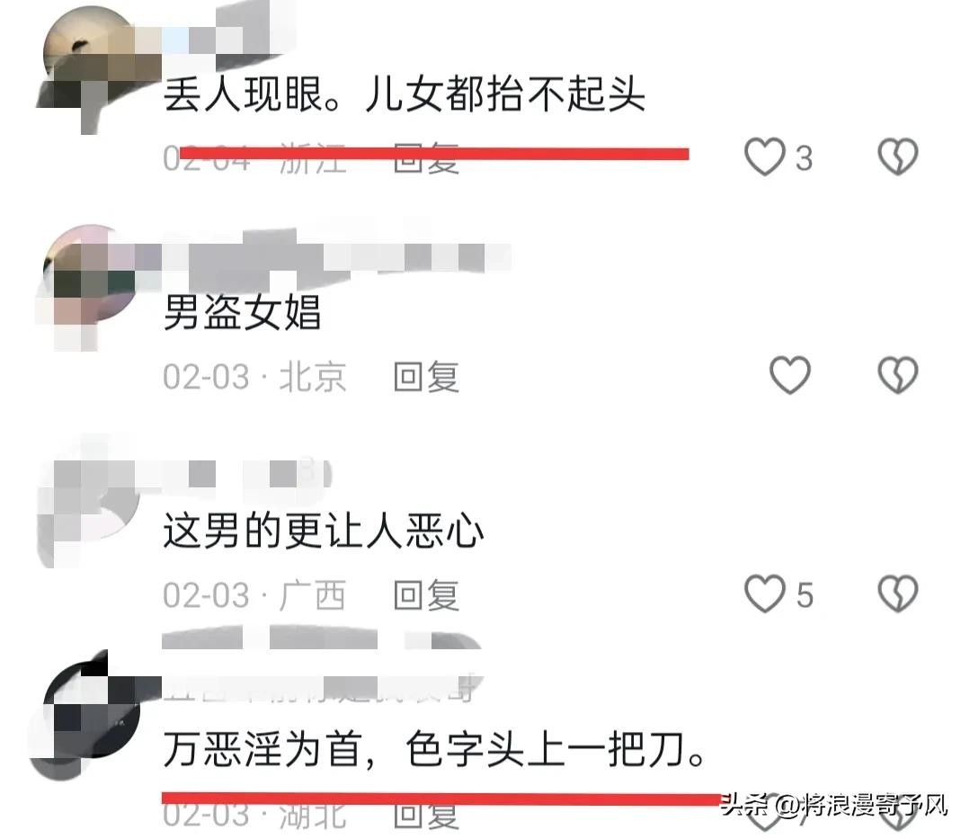Image resolution: width=970 pixels, height=839 pixels.
Task: Select comment '万恶淫为首，色字头上一把刀。'
Action: [434, 749]
